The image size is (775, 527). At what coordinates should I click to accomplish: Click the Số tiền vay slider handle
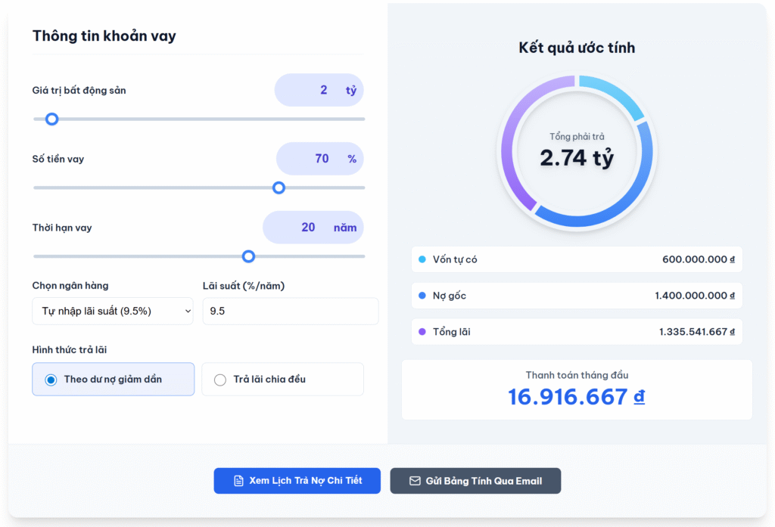point(279,188)
